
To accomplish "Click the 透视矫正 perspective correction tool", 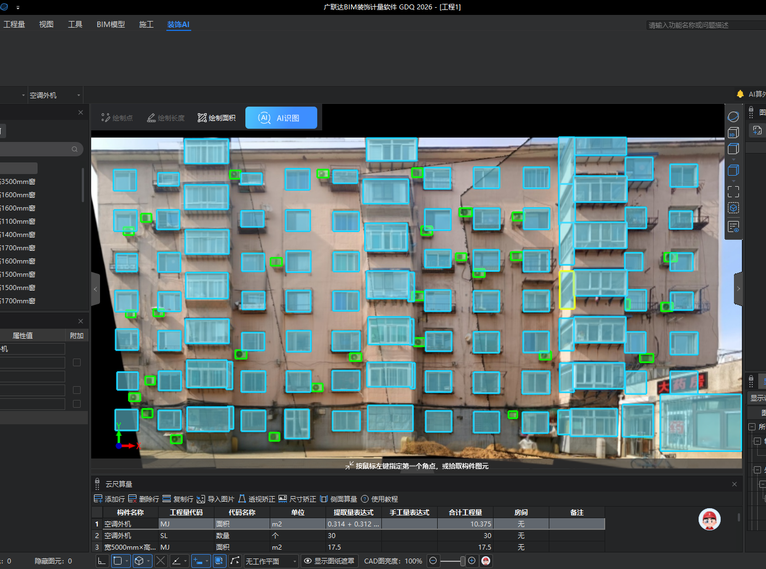I will click(x=256, y=499).
